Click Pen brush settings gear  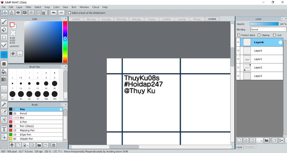(61, 109)
